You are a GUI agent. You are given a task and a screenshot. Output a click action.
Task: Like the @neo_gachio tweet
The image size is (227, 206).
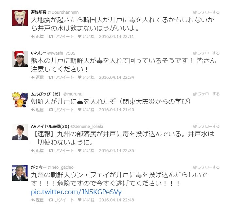click(x=86, y=200)
